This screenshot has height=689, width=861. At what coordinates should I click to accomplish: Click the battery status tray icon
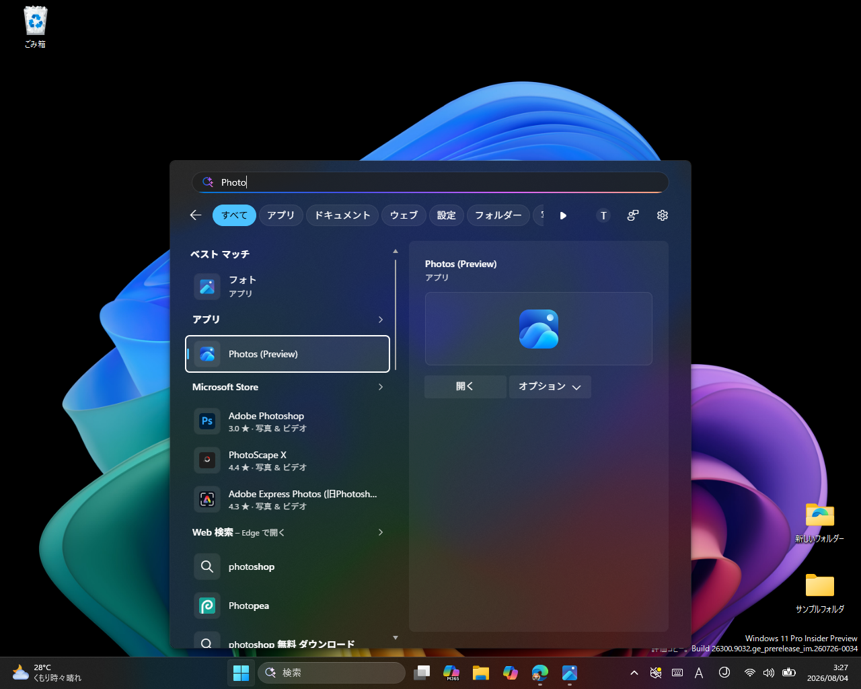pos(790,673)
